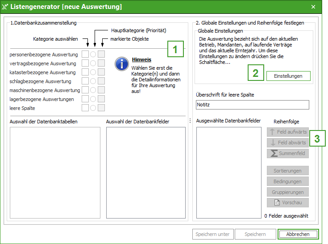328x244 pixels.
Task: Click the Speichern unter button
Action: click(213, 234)
